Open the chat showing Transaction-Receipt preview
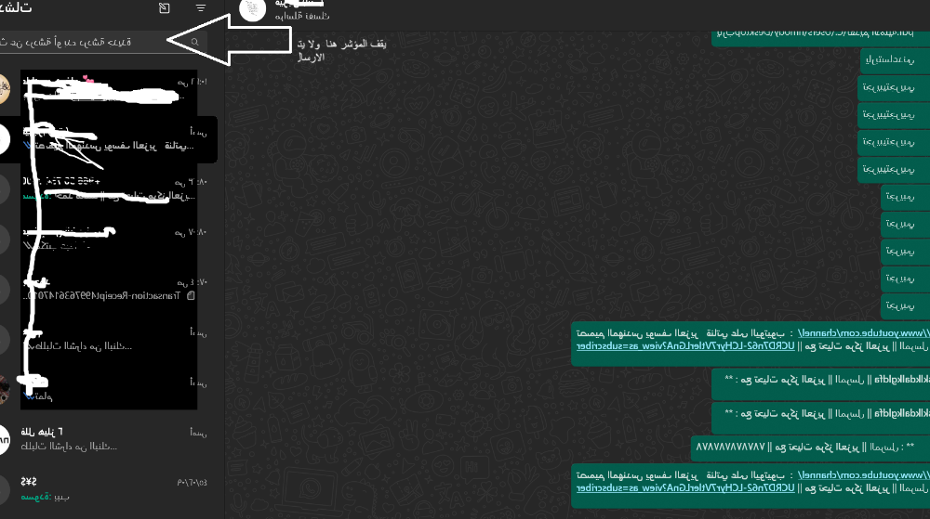This screenshot has width=930, height=519. click(x=109, y=290)
